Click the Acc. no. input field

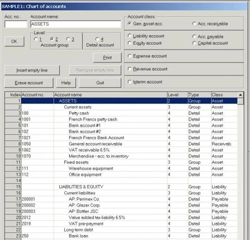click(16, 24)
